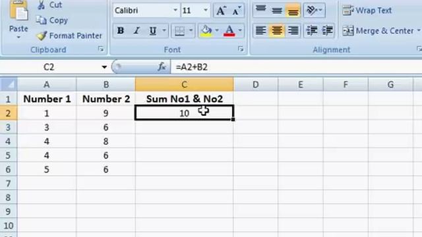
Task: Click the formula bar showing =A2+B2
Action: [296, 67]
